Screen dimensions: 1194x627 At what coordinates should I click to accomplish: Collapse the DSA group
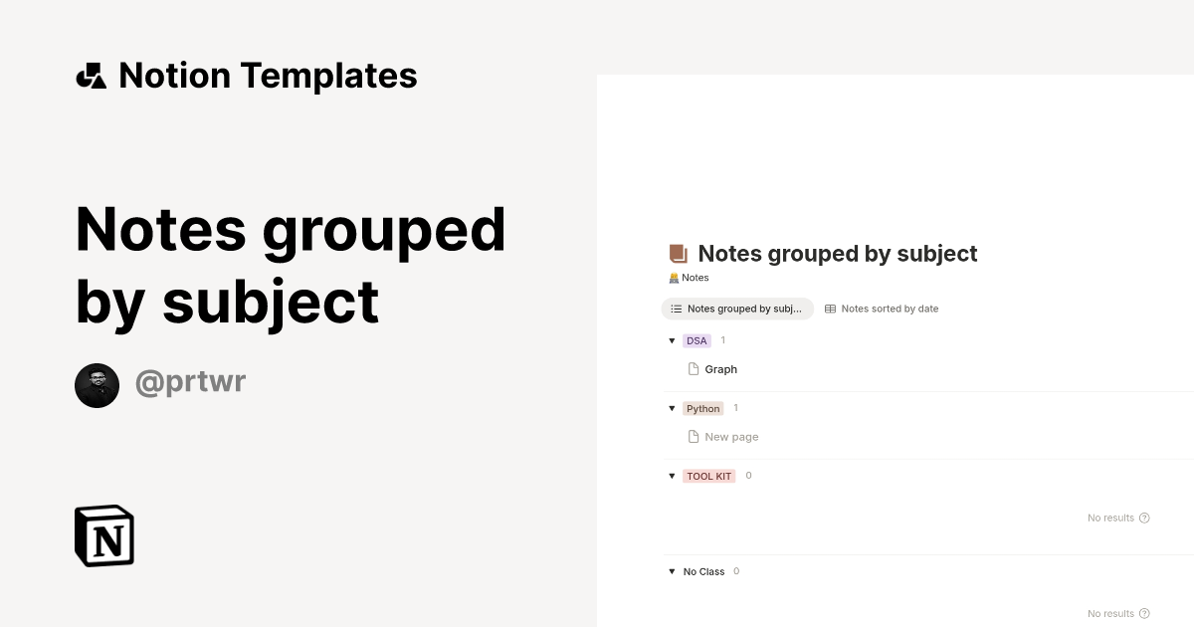[x=673, y=340]
